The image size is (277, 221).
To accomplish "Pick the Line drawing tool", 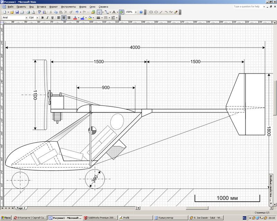I will pyautogui.click(x=161, y=12).
